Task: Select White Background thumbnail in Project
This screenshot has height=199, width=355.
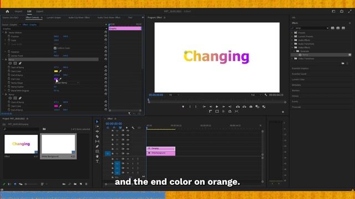Action: [x=58, y=144]
